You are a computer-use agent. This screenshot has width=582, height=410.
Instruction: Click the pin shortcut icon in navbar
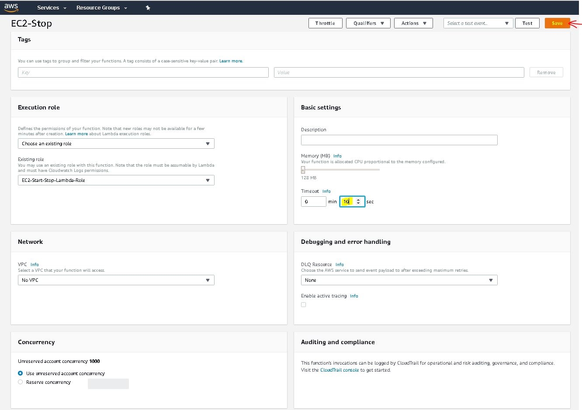(148, 8)
